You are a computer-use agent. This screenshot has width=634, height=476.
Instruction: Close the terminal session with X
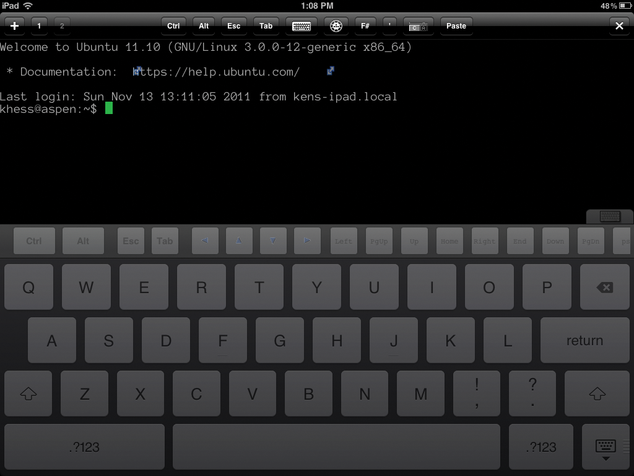619,26
